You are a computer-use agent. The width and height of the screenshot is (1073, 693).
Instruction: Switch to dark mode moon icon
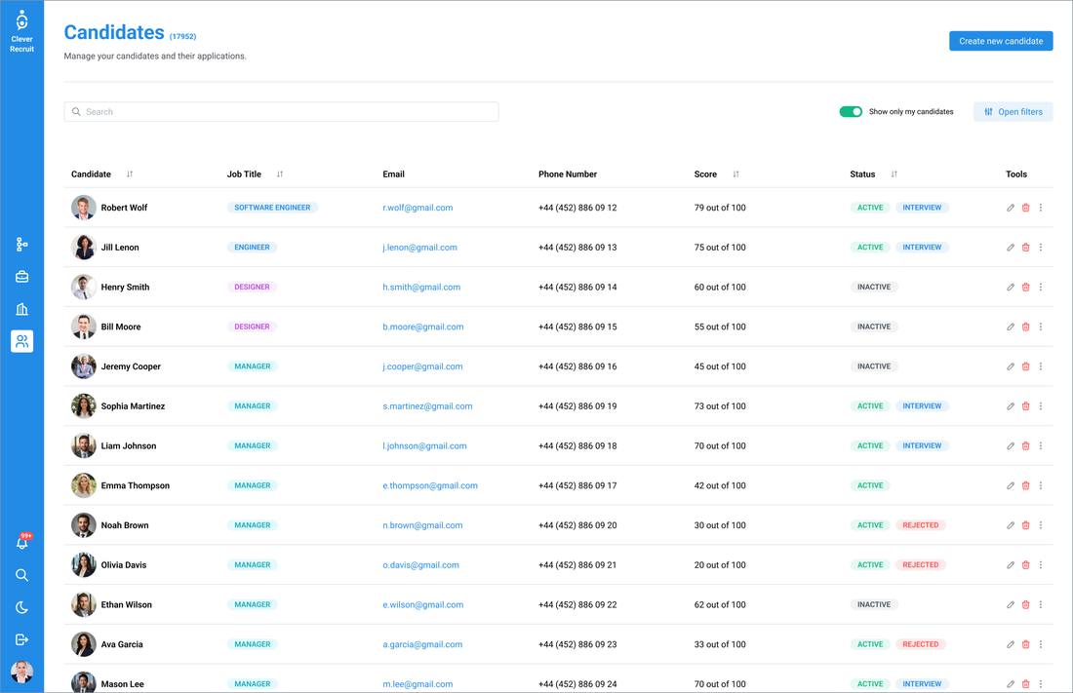coord(21,607)
